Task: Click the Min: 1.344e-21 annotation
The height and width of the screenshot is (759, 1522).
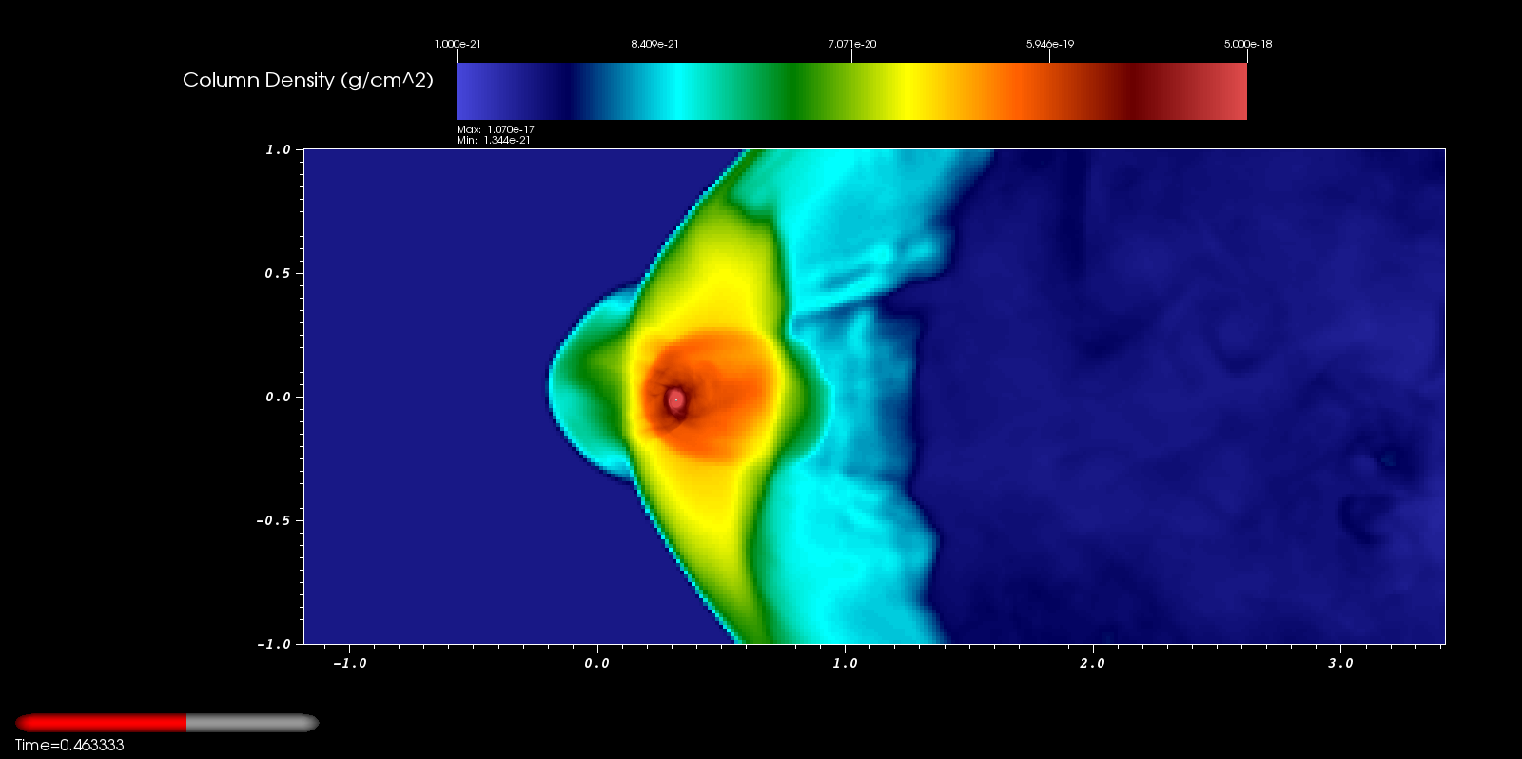Action: [x=494, y=141]
